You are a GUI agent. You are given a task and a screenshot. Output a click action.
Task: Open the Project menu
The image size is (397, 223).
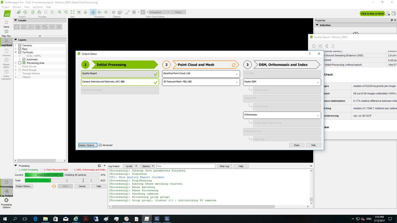click(x=5, y=7)
